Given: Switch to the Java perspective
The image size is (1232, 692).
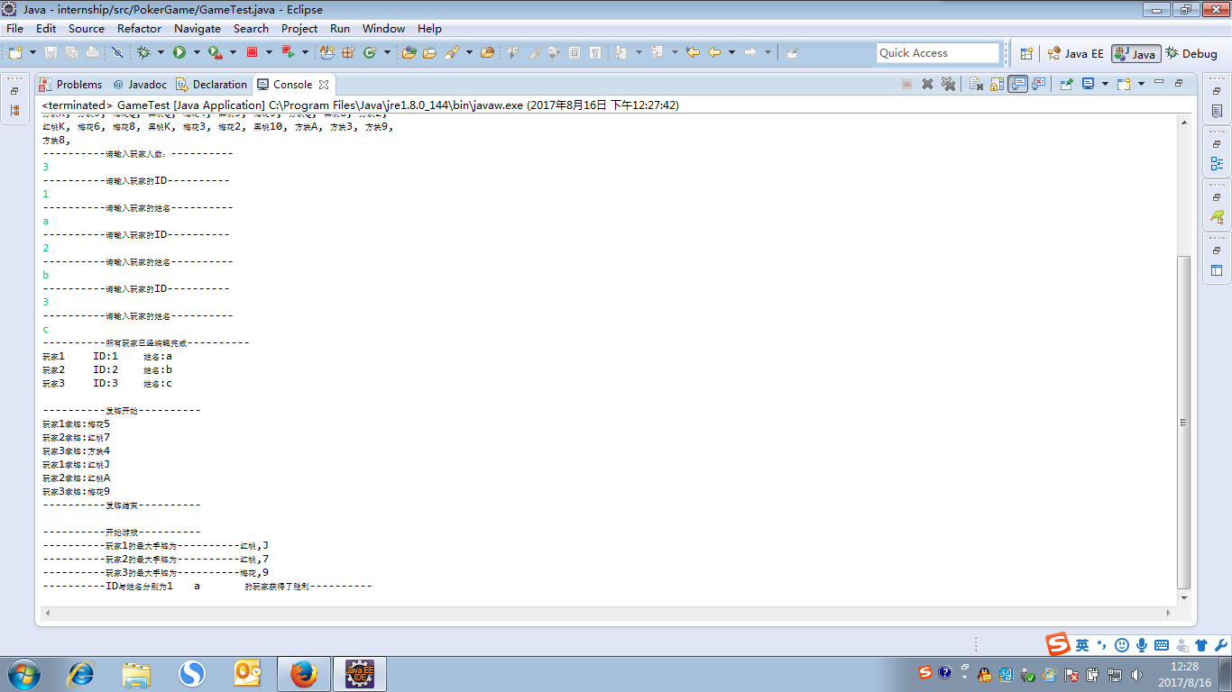Looking at the screenshot, I should point(1135,54).
